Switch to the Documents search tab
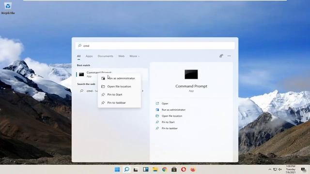This screenshot has width=310, height=174. [x=106, y=56]
